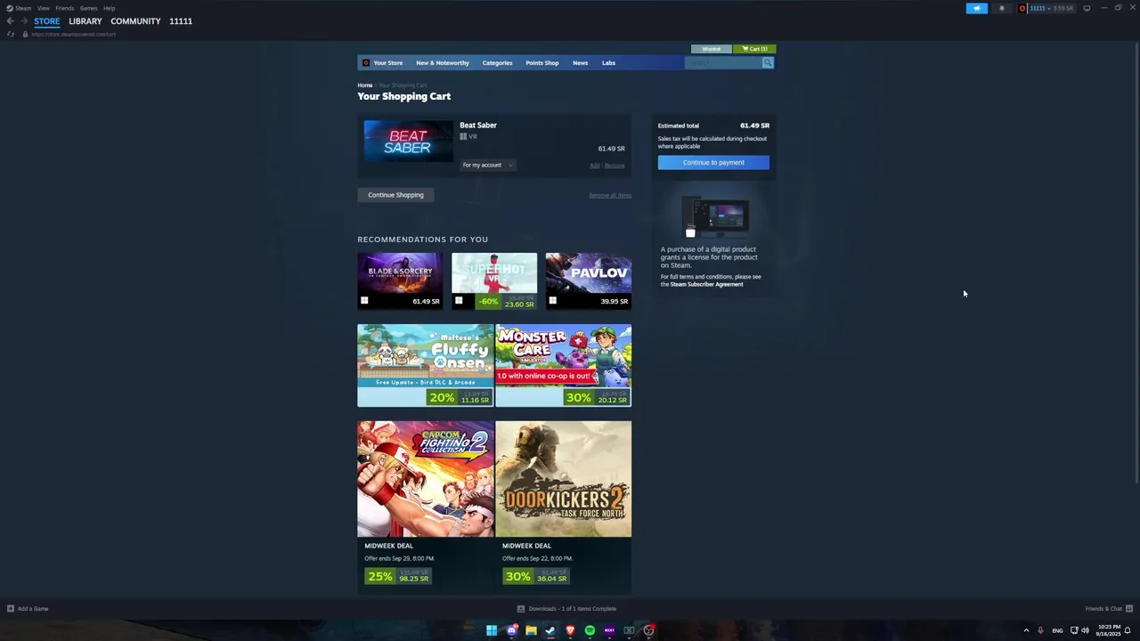
Task: Click the microphone tray icon
Action: click(1040, 630)
